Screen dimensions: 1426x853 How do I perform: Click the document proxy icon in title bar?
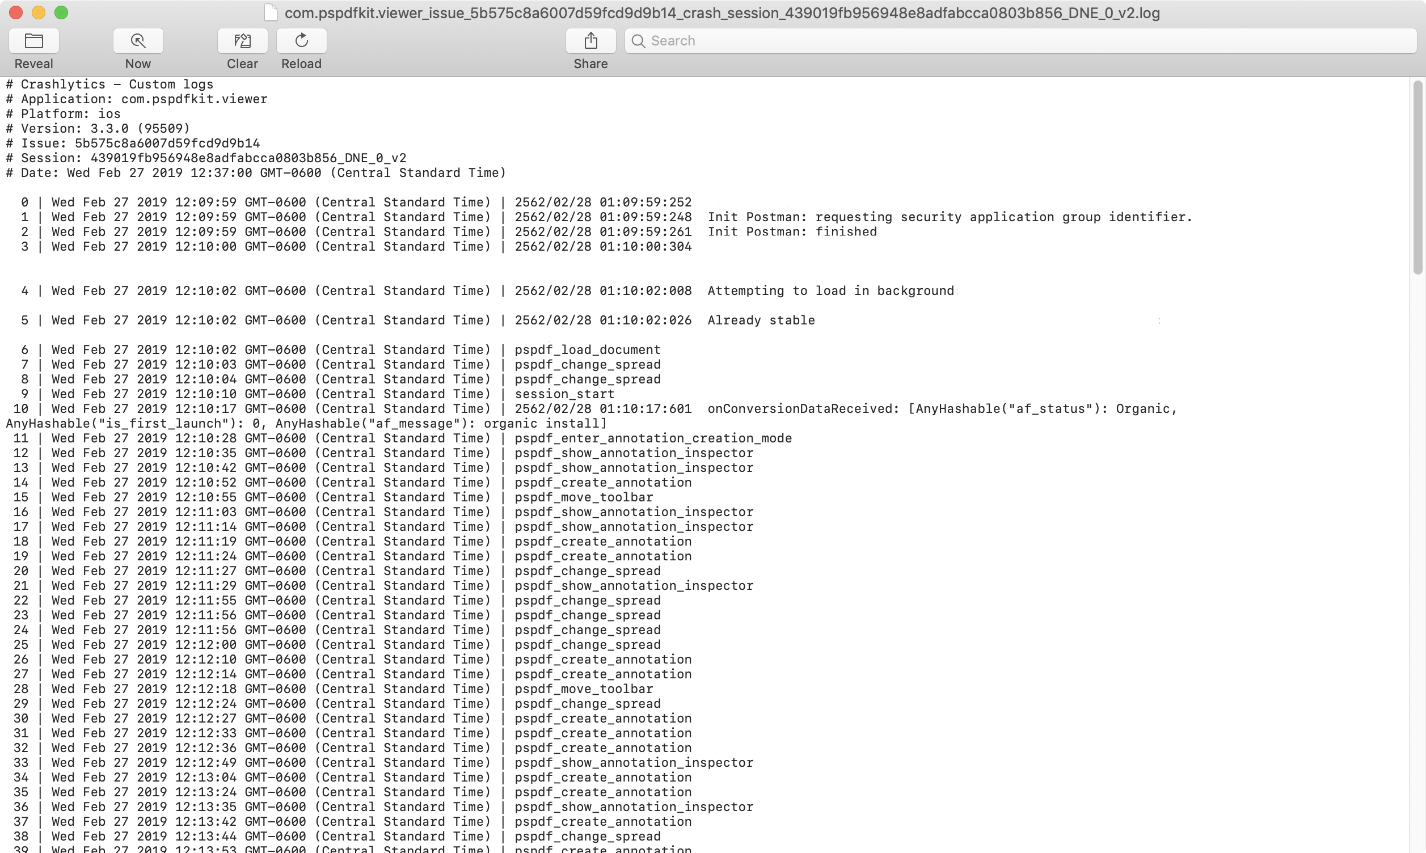point(269,12)
